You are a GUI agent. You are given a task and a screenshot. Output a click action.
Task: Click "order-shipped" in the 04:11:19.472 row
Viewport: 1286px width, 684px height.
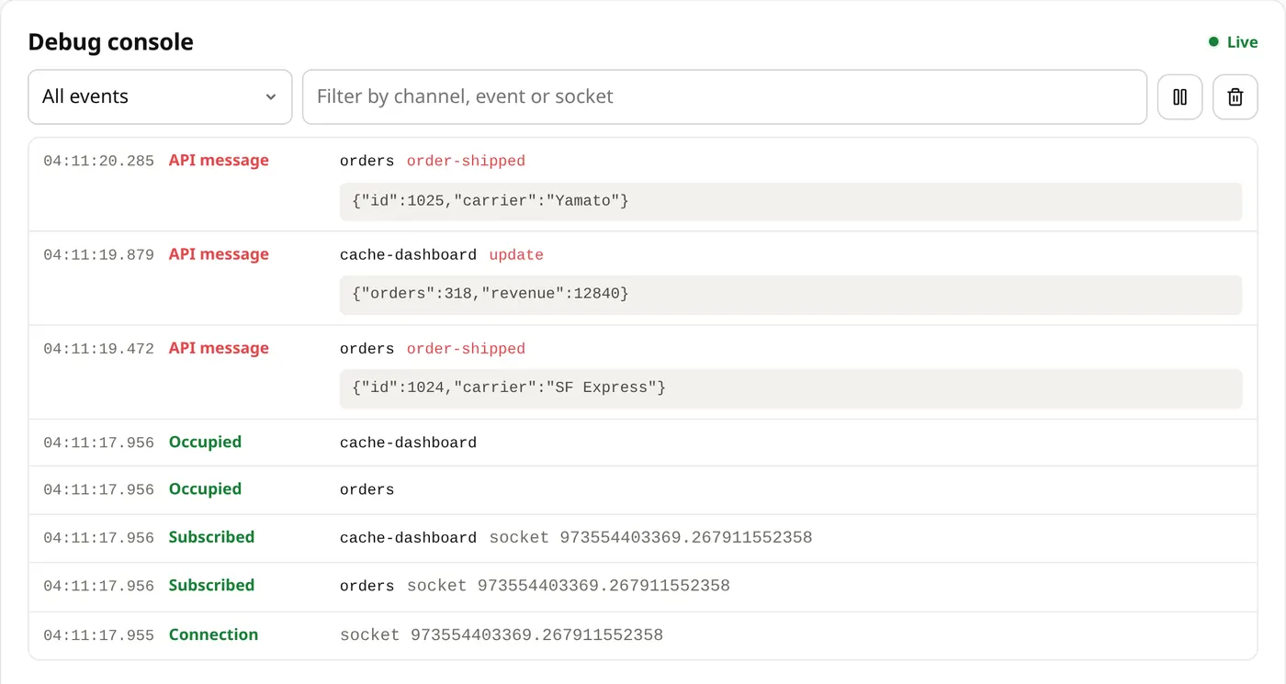tap(466, 349)
